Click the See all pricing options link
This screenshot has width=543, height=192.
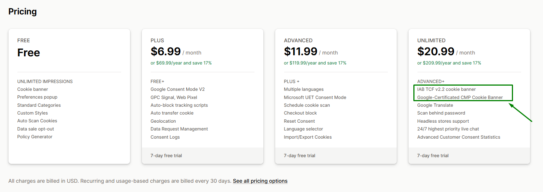click(x=260, y=181)
